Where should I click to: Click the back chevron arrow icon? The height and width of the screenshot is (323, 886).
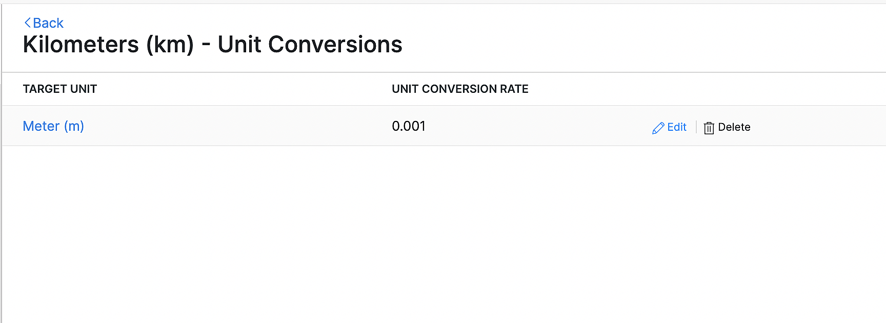[28, 23]
